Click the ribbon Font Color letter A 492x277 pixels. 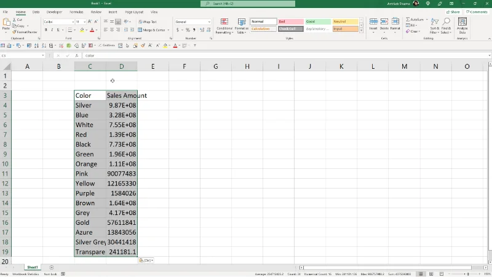[x=92, y=30]
